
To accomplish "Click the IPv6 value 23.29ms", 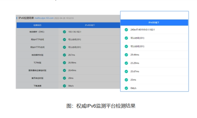I will click(x=135, y=63).
